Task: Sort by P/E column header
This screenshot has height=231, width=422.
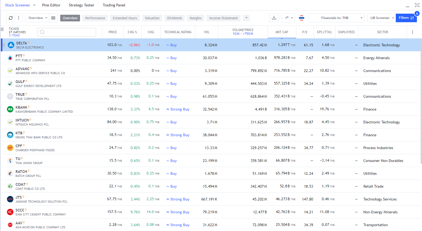Action: coord(305,32)
